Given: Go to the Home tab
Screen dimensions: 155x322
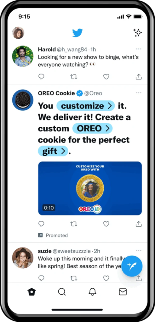Looking at the screenshot, I should (32, 291).
